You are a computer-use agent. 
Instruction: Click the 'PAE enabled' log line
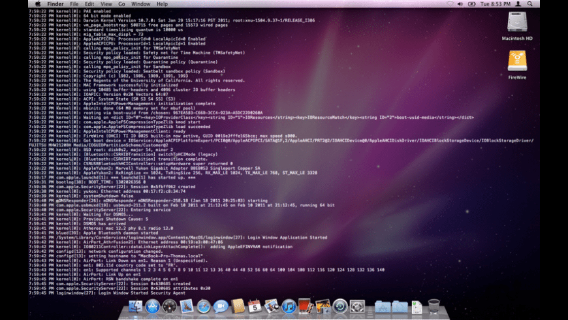click(70, 11)
